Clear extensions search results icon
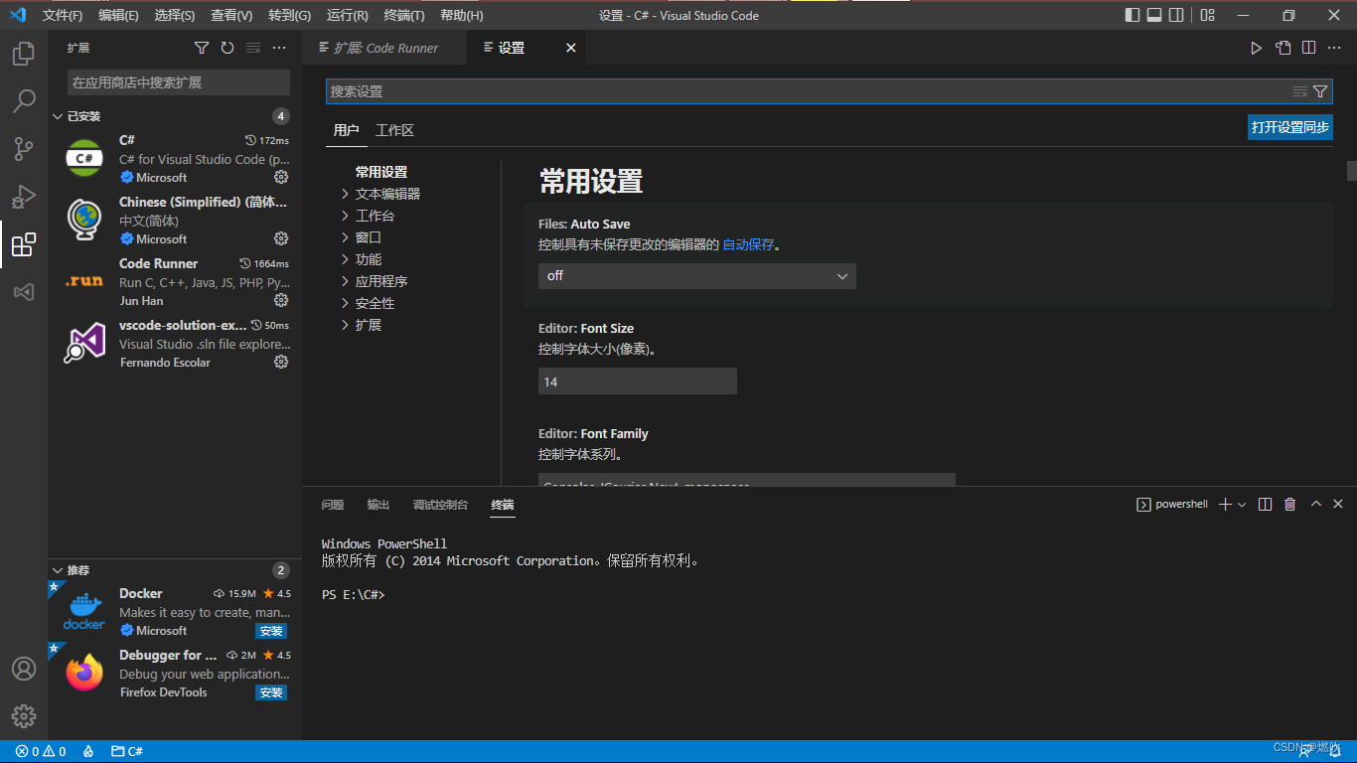The width and height of the screenshot is (1357, 763). coord(253,48)
